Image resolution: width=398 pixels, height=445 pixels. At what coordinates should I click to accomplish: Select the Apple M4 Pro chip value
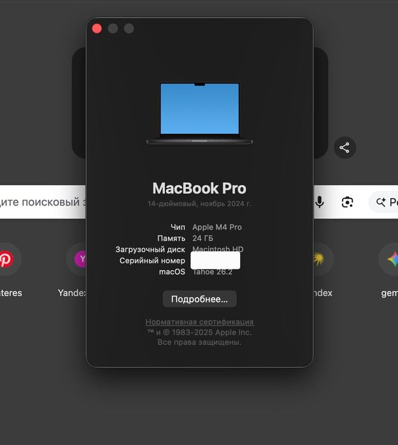(217, 227)
